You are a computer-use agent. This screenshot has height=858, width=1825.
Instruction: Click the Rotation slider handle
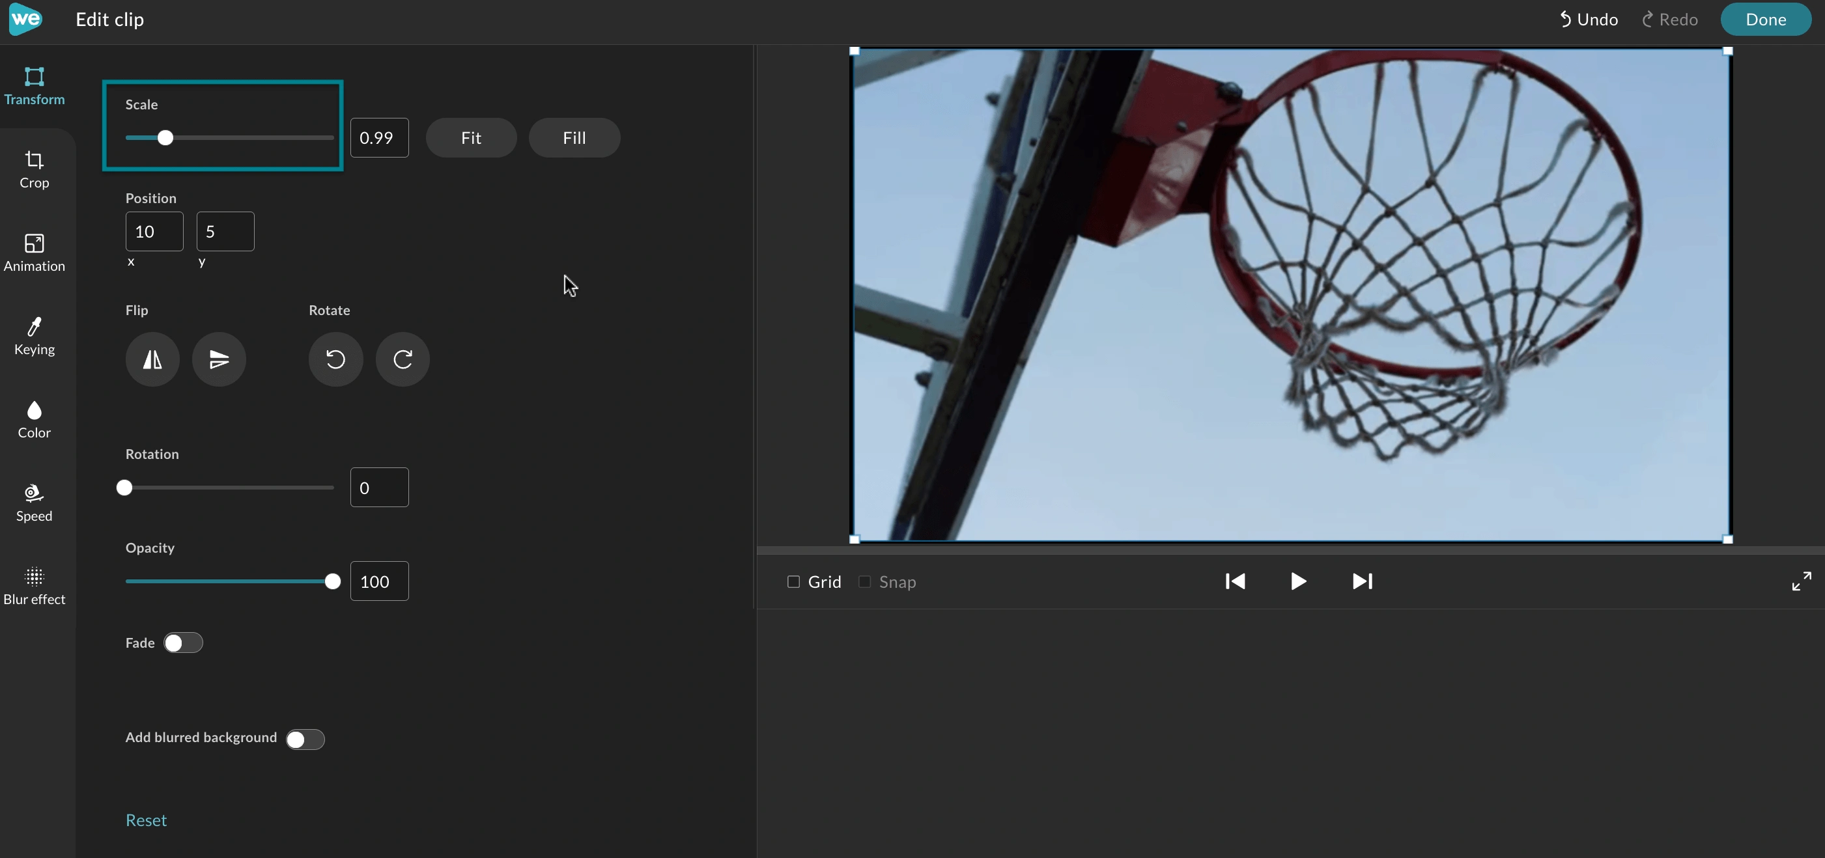click(x=124, y=487)
